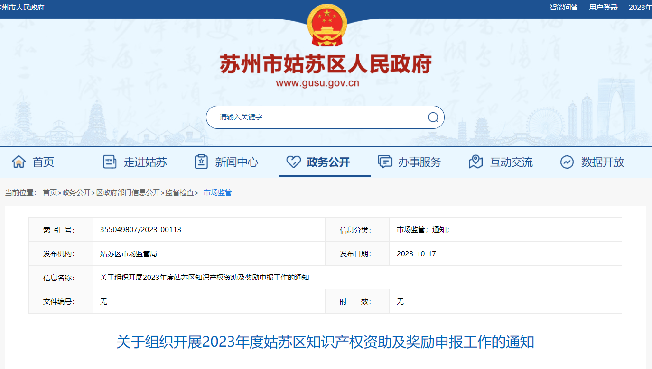
Task: Click the news icon beside 走进姑苏
Action: click(110, 162)
